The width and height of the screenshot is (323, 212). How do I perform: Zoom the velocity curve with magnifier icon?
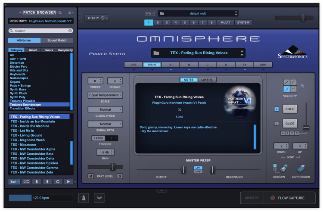click(x=302, y=86)
